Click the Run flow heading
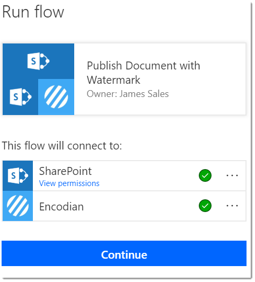The image size is (255, 282). pyautogui.click(x=33, y=12)
